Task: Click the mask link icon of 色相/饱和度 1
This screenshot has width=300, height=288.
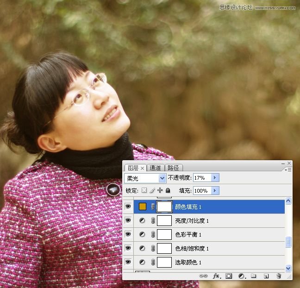Action: (153, 248)
